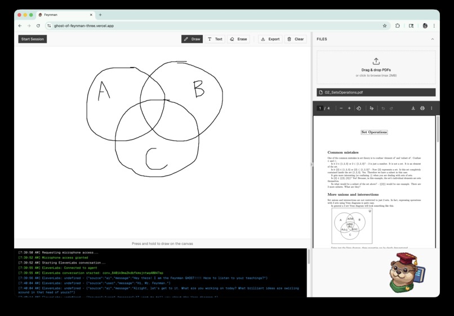Zoom in the PDF viewer
The width and height of the screenshot is (454, 316).
(349, 108)
